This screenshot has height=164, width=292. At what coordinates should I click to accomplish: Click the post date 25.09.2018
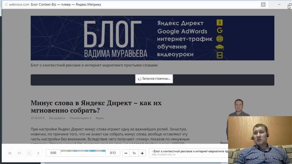[37, 118]
